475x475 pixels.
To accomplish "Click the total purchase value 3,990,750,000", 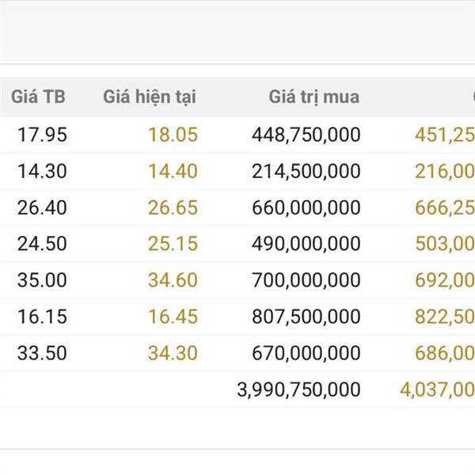I will tap(298, 389).
